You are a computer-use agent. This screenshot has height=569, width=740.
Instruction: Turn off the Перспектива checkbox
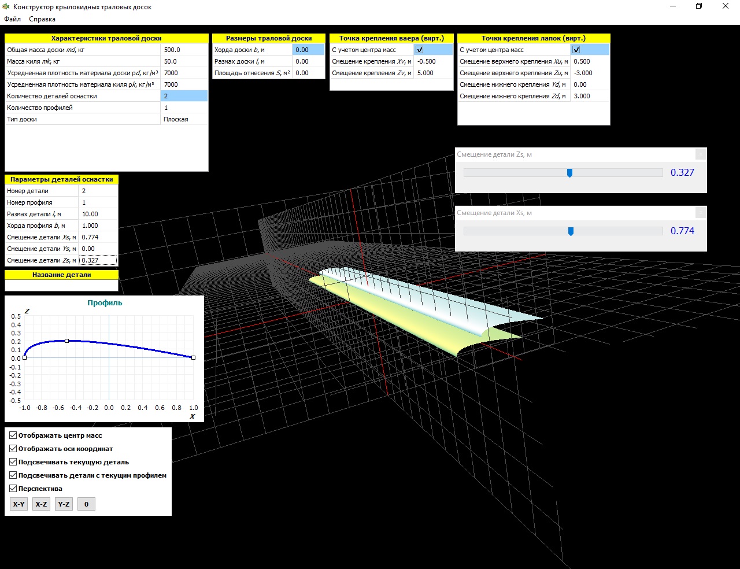pyautogui.click(x=13, y=489)
